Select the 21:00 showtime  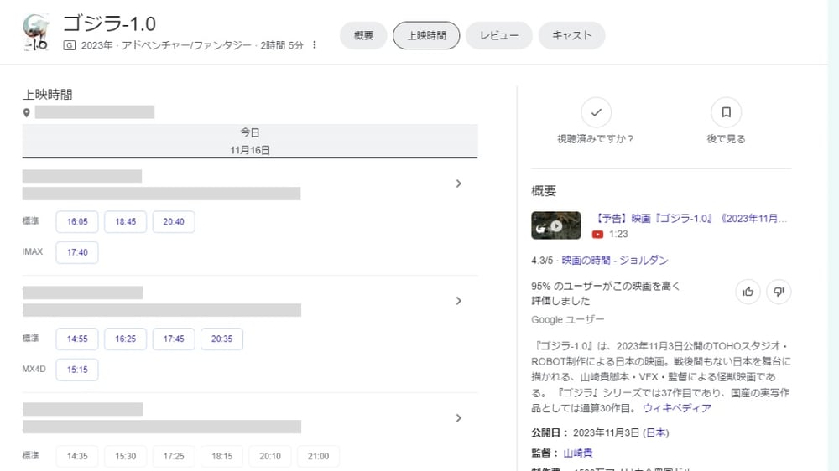tap(318, 456)
